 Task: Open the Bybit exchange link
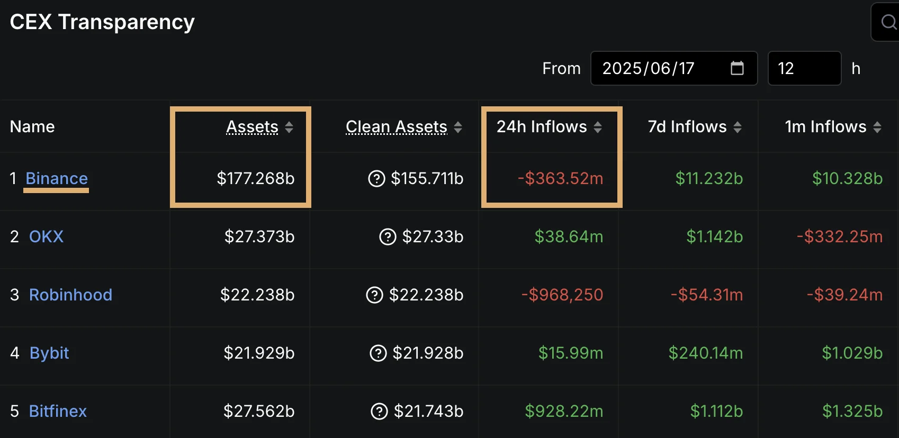[49, 353]
